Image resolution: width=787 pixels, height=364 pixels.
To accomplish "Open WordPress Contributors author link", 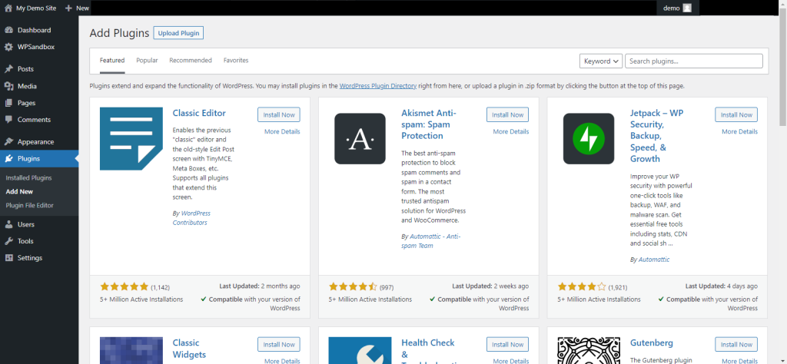I will click(191, 218).
